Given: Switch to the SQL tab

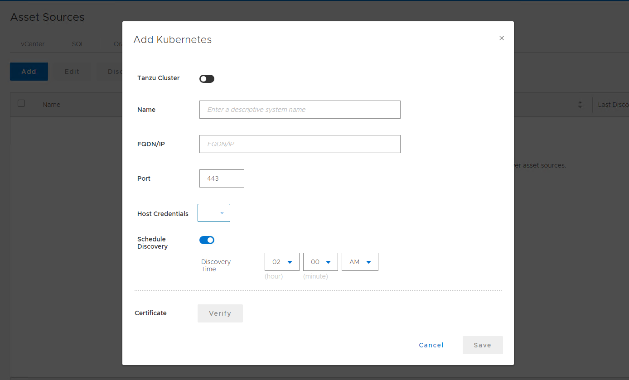Looking at the screenshot, I should [78, 44].
